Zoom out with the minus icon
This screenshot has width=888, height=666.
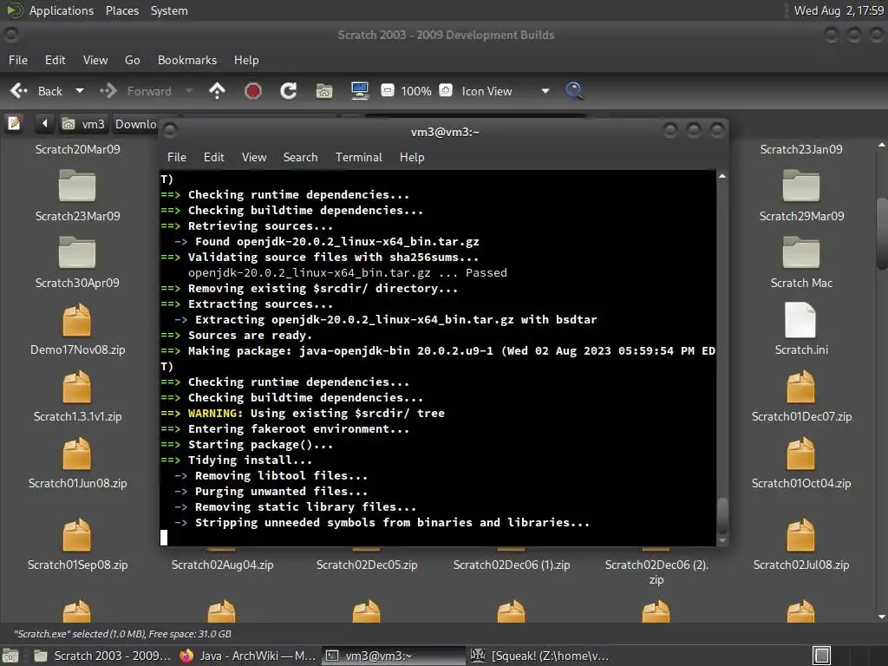(388, 90)
